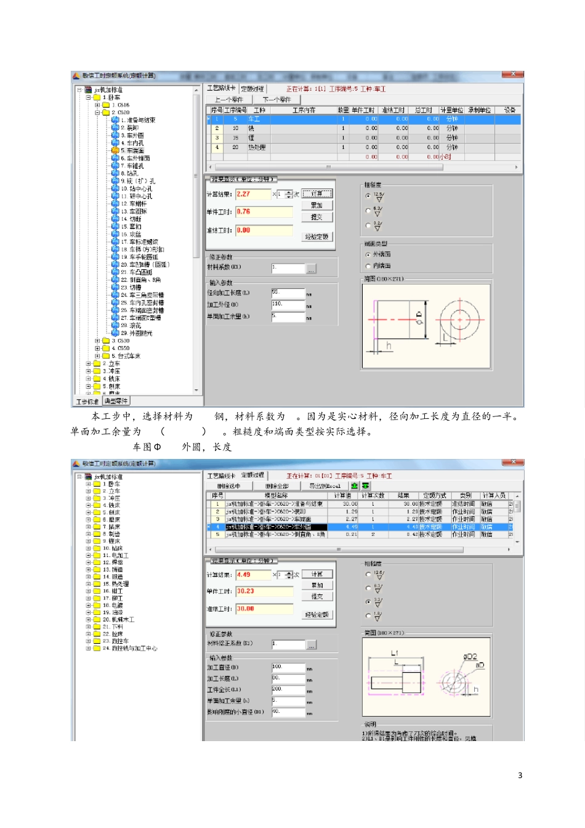The image size is (585, 828).
Task: Expand the 1. 卧车 node in lower tree
Action: click(x=88, y=484)
